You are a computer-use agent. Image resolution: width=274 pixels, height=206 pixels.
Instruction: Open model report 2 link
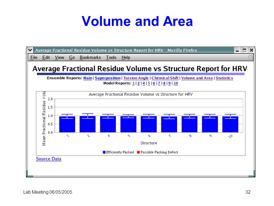point(139,83)
